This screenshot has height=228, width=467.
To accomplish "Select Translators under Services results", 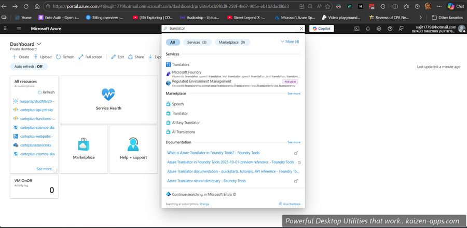I will (x=181, y=64).
